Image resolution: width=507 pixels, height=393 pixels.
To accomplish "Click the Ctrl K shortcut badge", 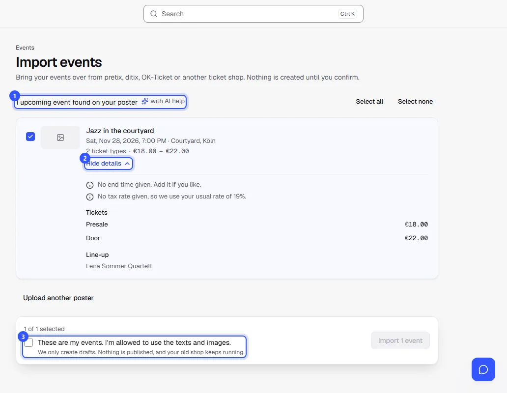I will click(x=347, y=14).
